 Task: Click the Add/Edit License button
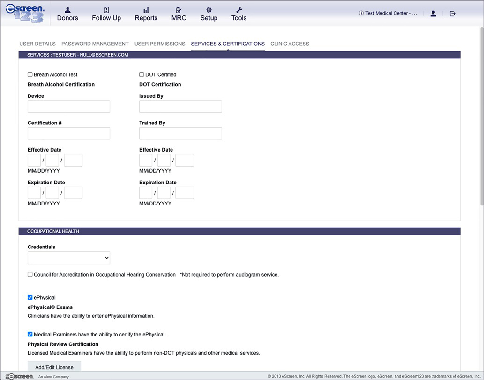[54, 367]
